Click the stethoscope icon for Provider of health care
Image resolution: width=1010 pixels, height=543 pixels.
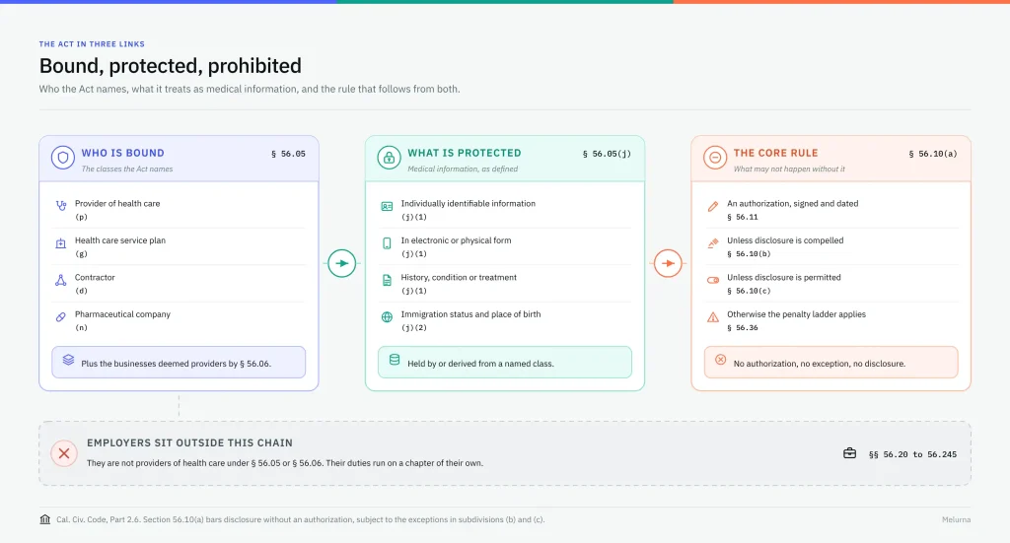coord(60,206)
